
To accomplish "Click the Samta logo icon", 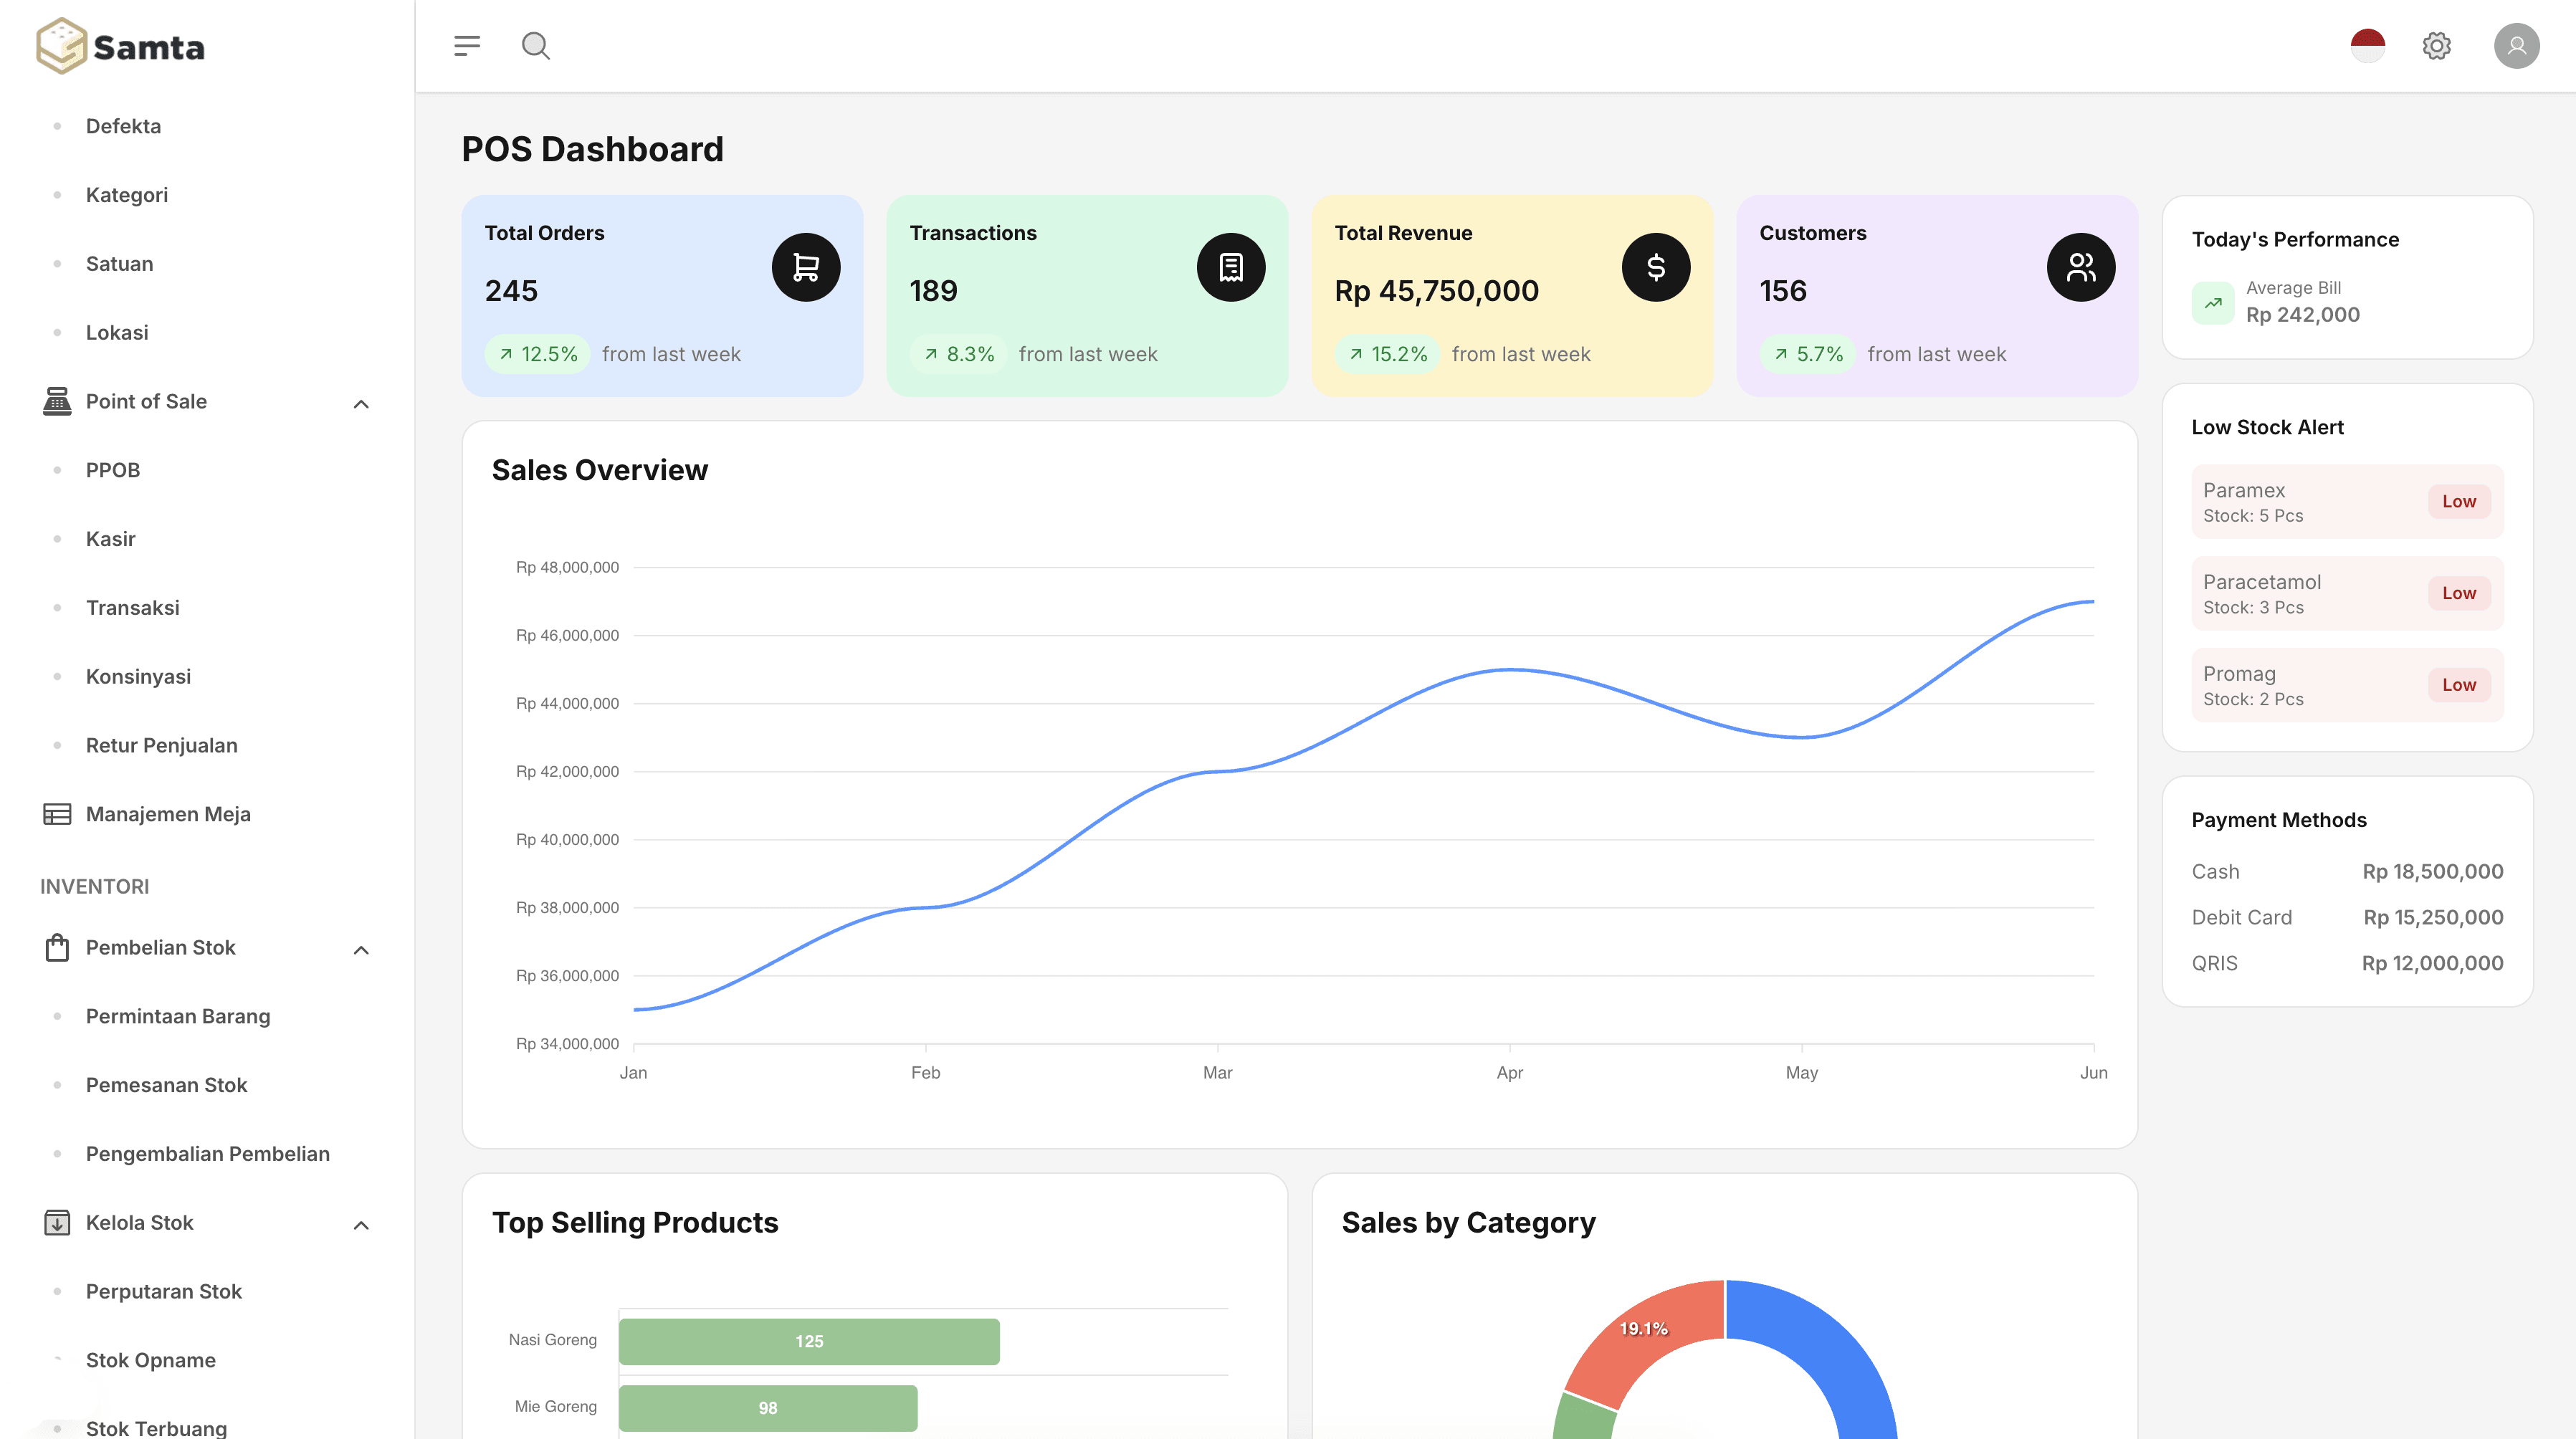I will click(61, 46).
